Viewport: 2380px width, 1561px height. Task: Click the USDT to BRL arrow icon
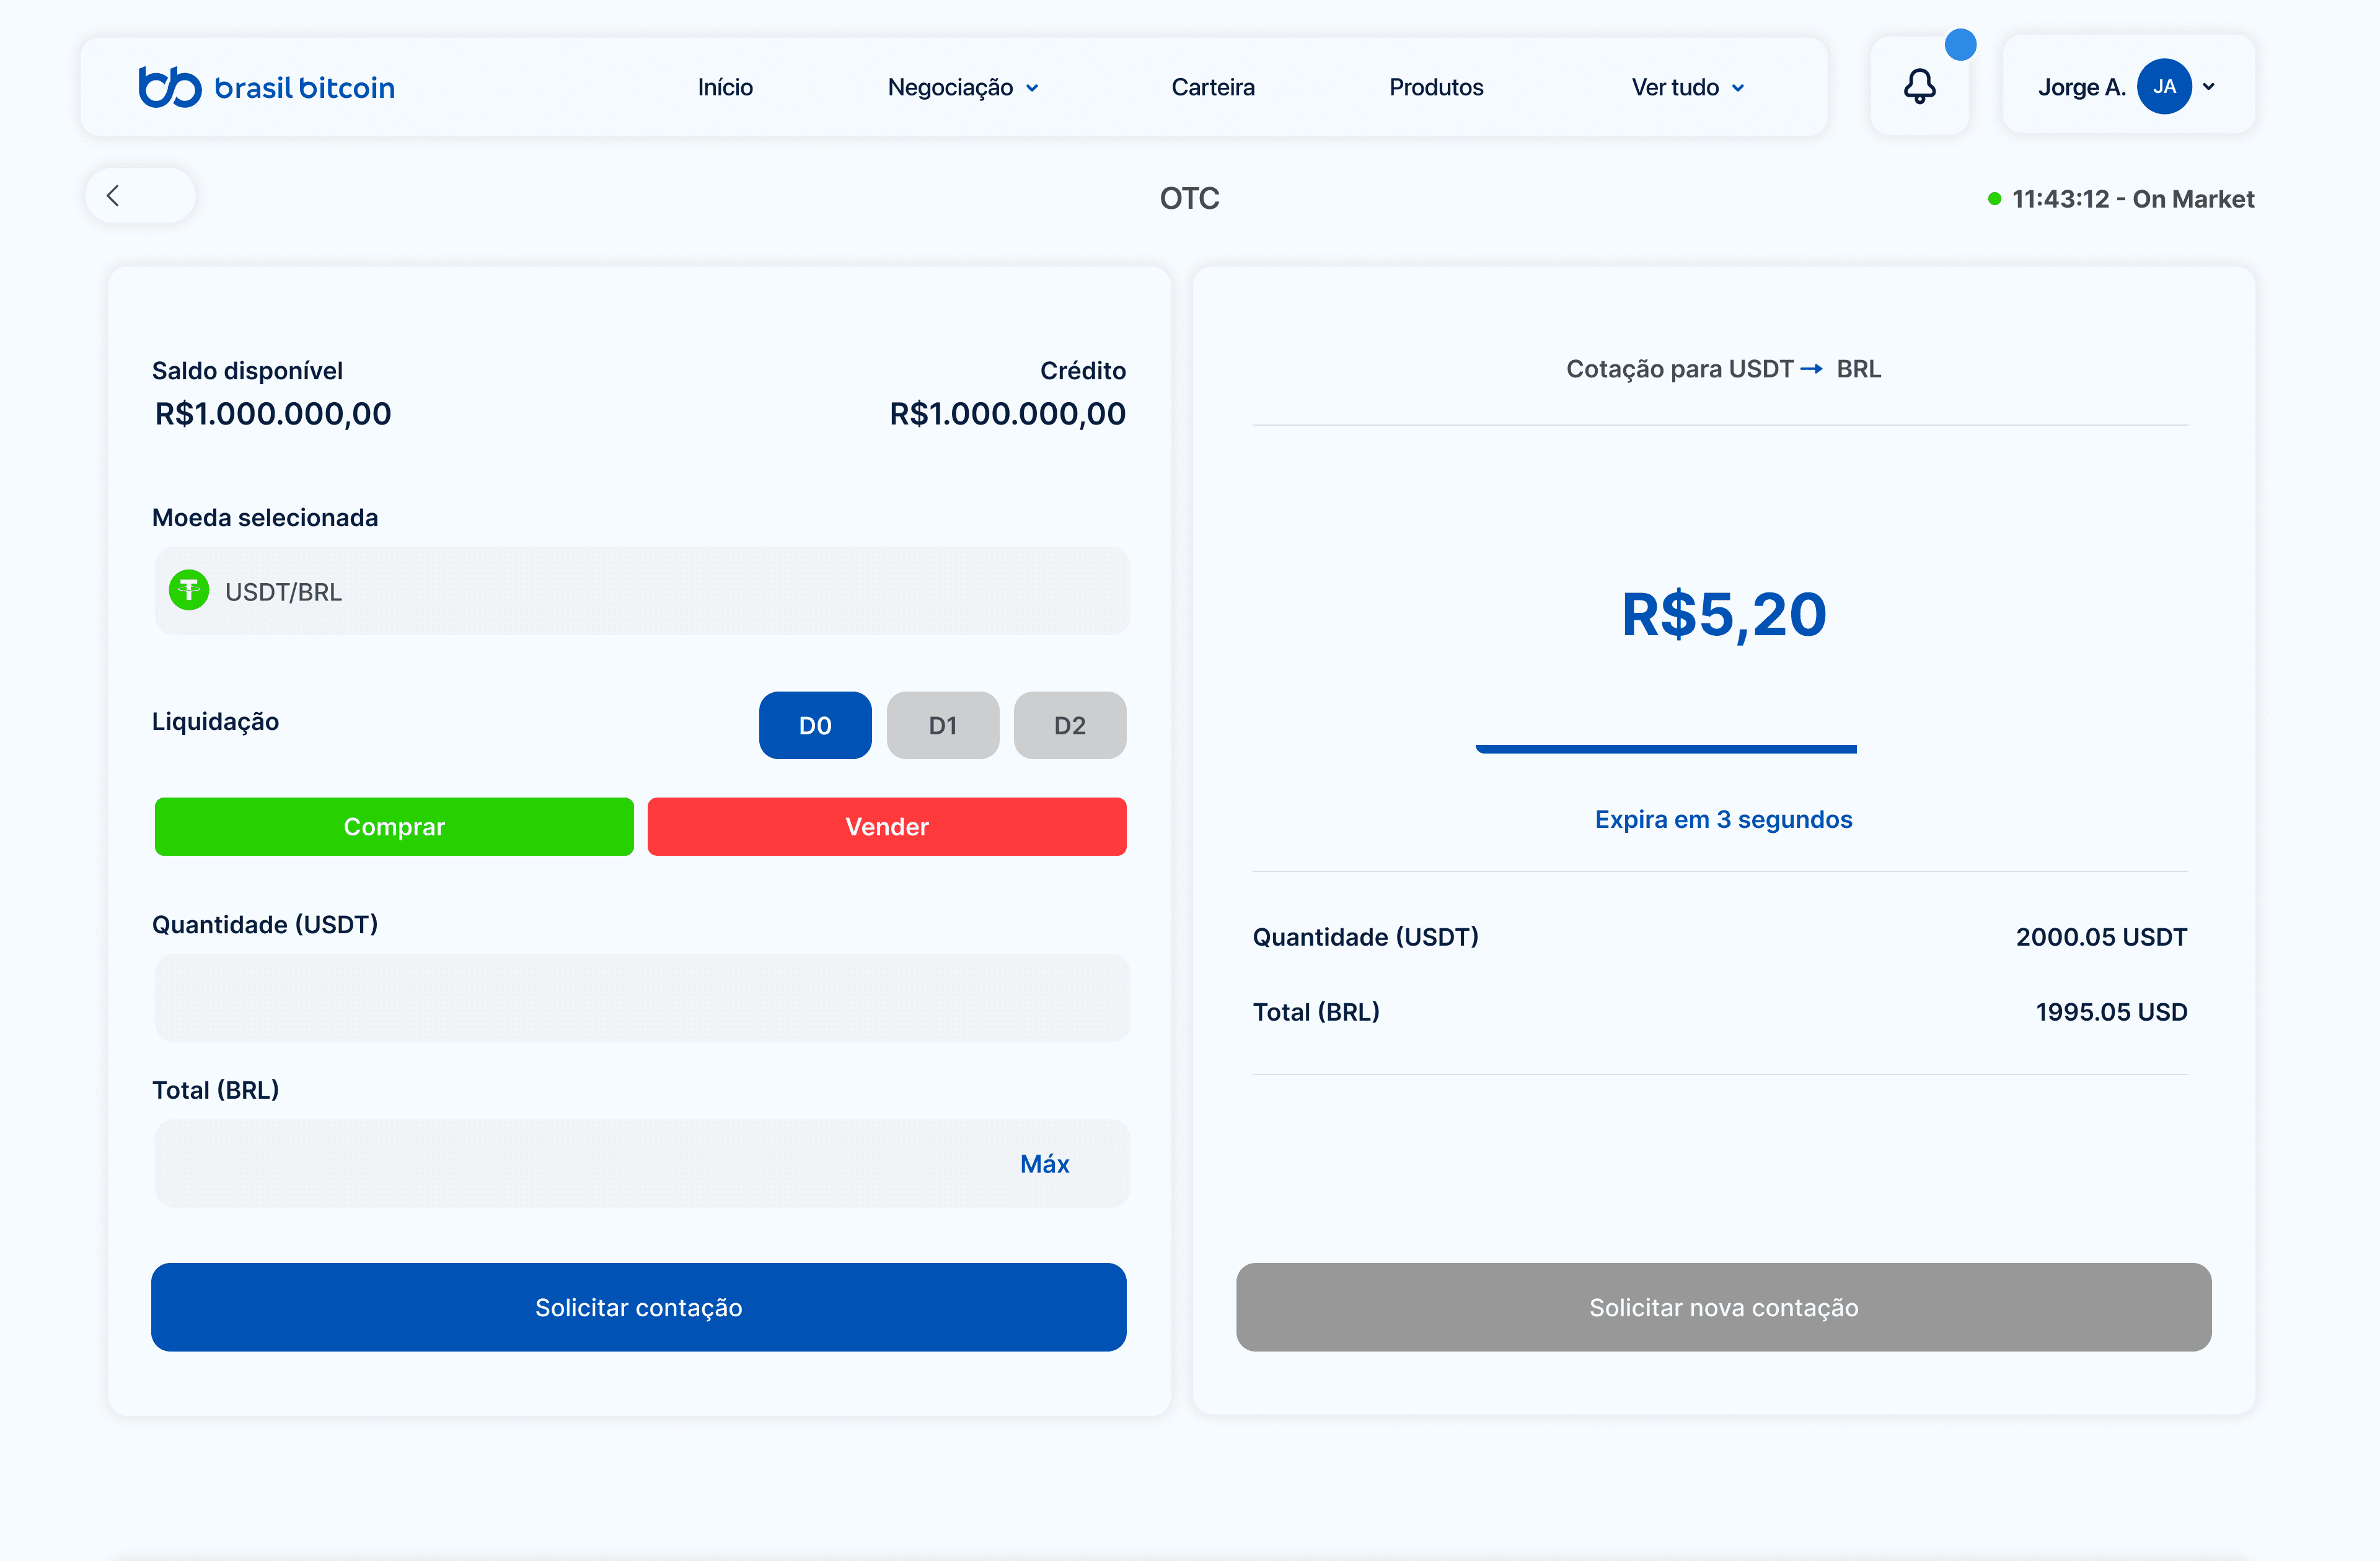pyautogui.click(x=1811, y=369)
